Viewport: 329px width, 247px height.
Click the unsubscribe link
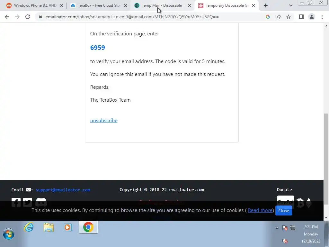pyautogui.click(x=104, y=121)
